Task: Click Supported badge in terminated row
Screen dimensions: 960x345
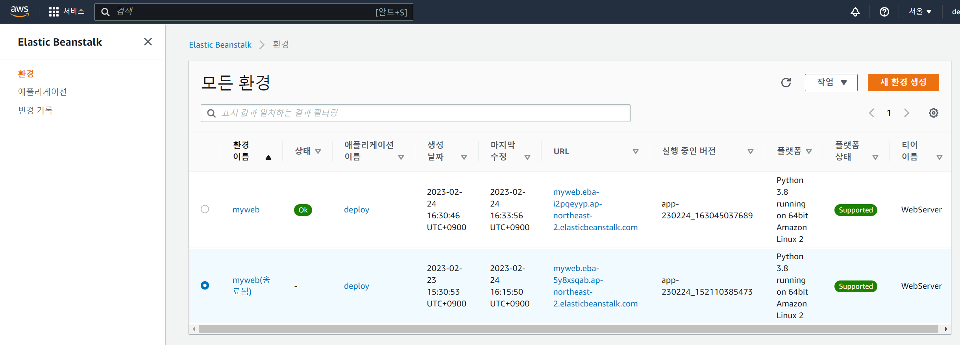Action: (x=856, y=286)
